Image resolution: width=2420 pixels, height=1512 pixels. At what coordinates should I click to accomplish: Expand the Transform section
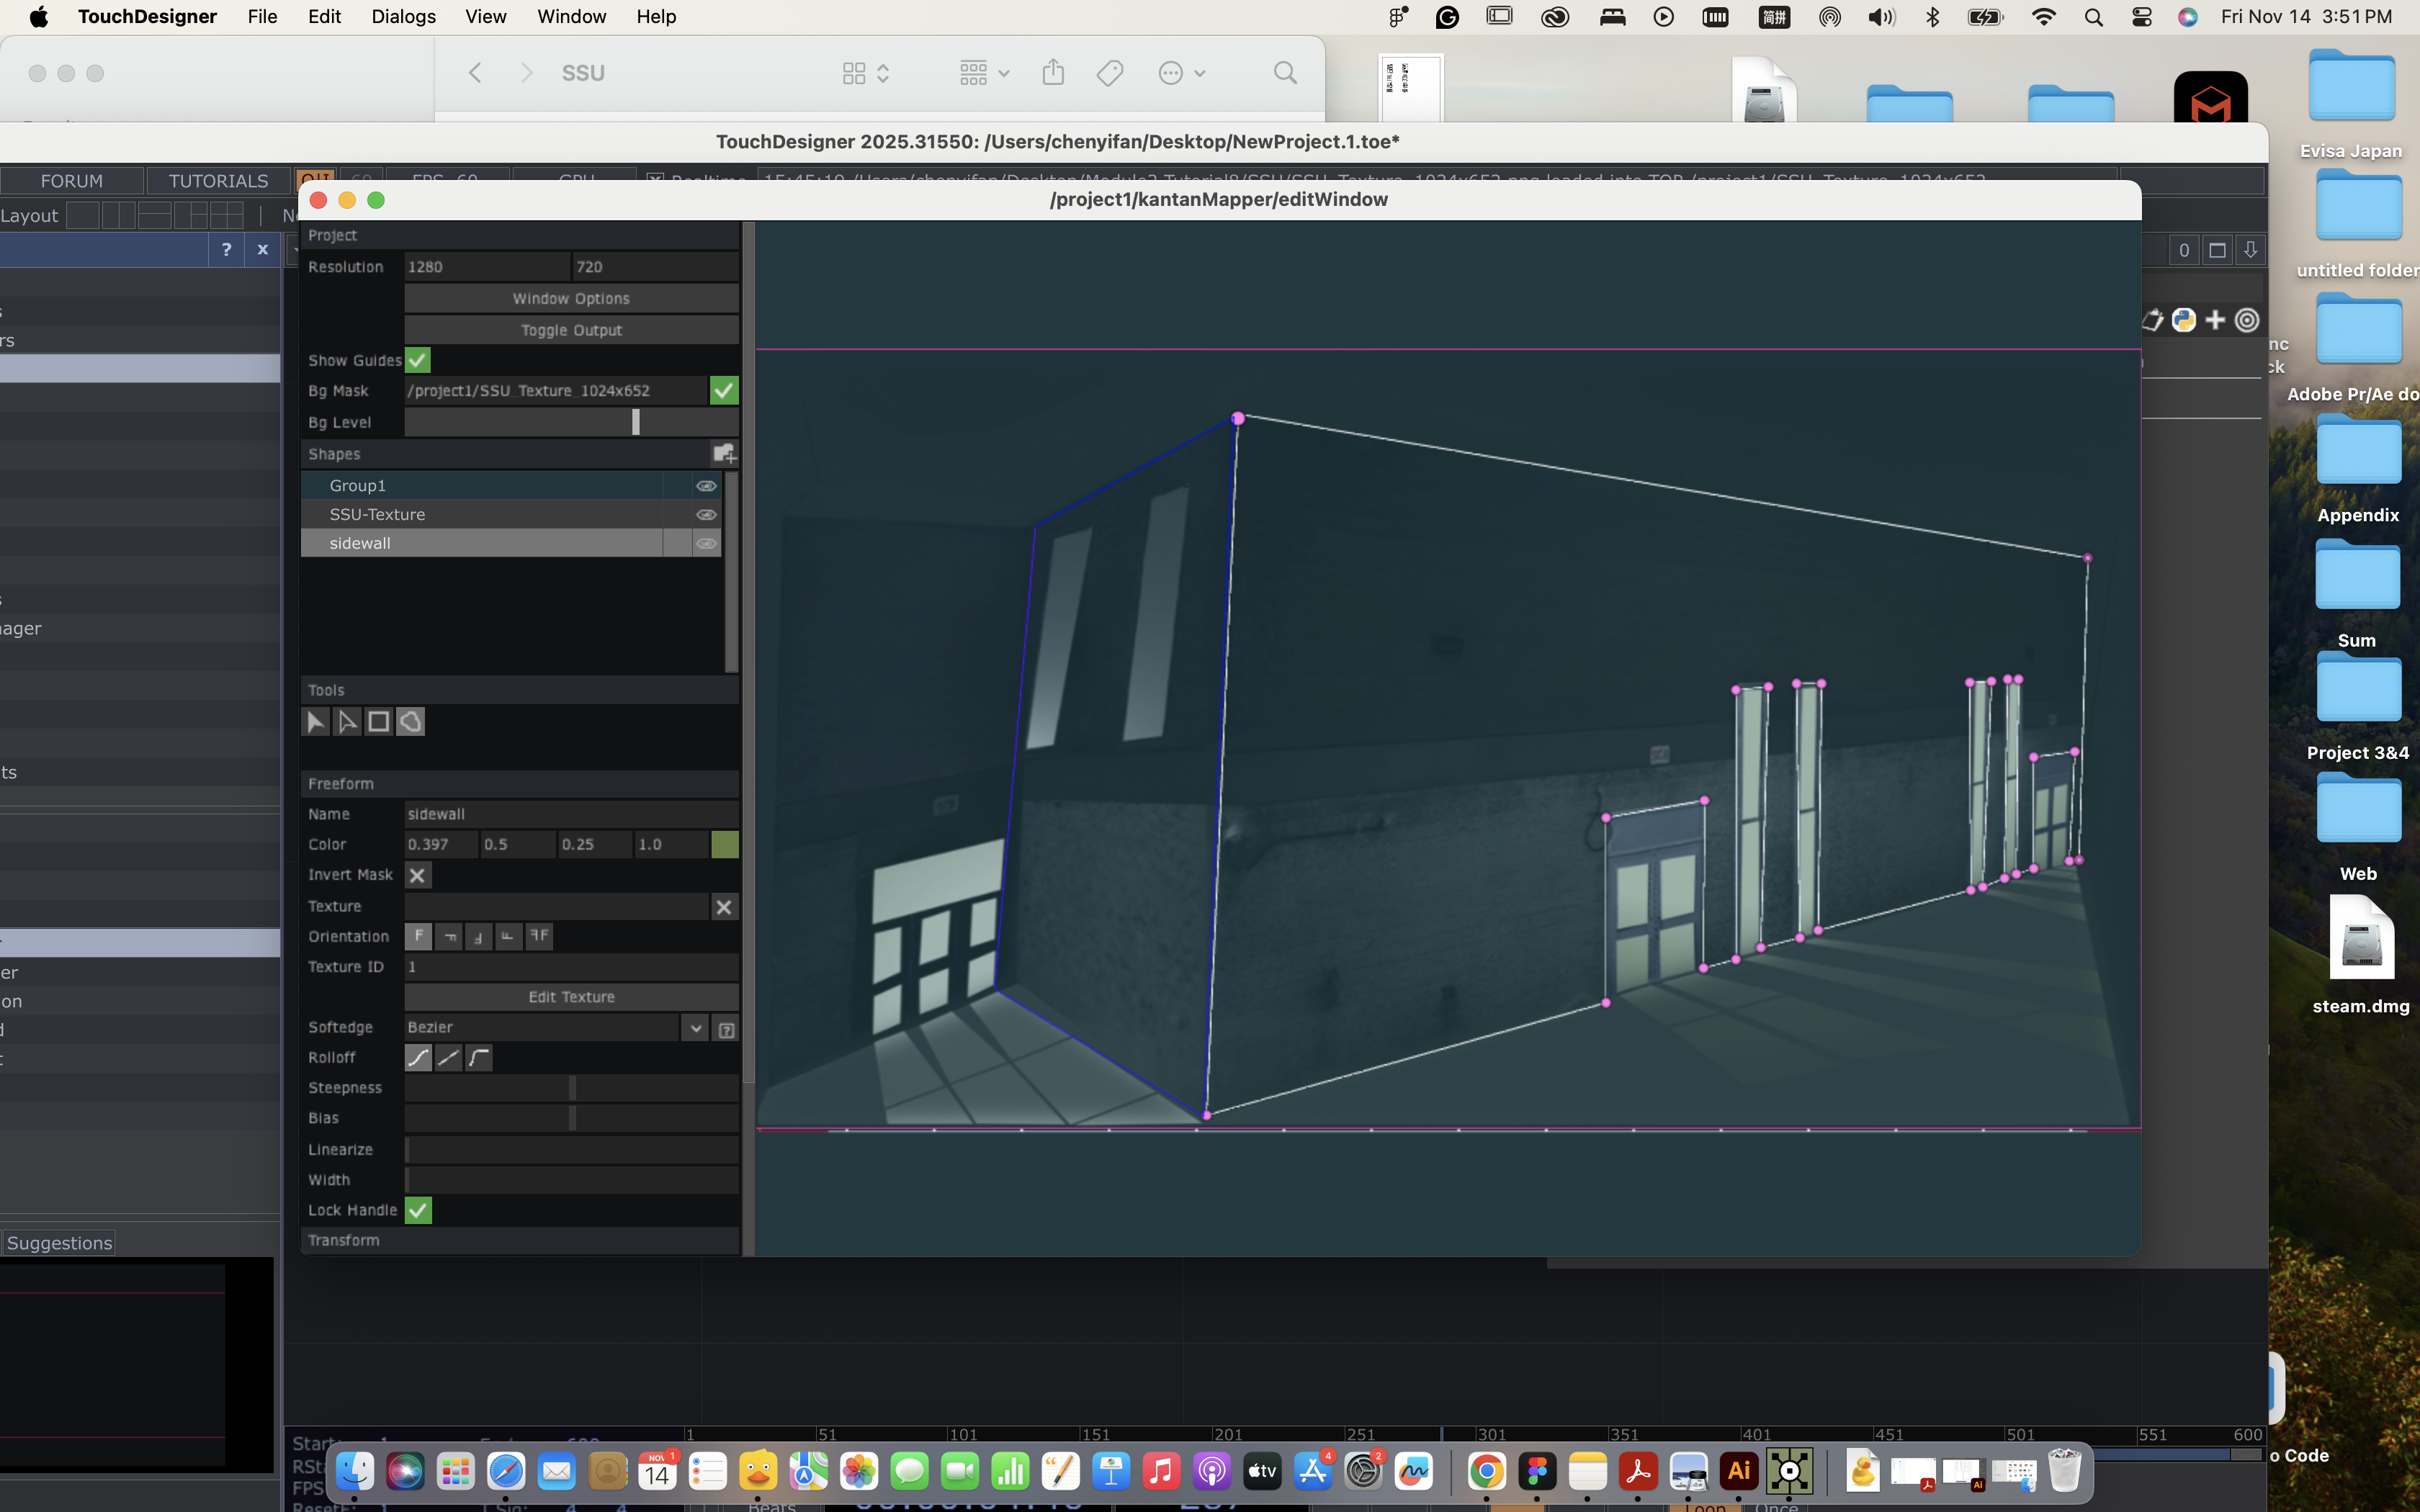coord(344,1240)
